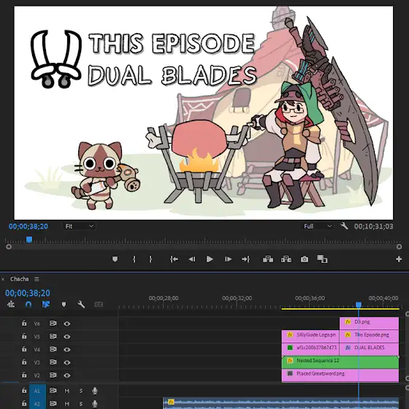Click the program monitor timecode 00;00;38;20
The height and width of the screenshot is (409, 409).
coord(28,226)
